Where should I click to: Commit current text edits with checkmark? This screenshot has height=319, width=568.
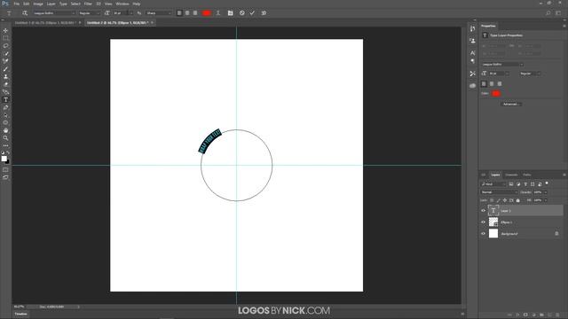click(x=252, y=13)
